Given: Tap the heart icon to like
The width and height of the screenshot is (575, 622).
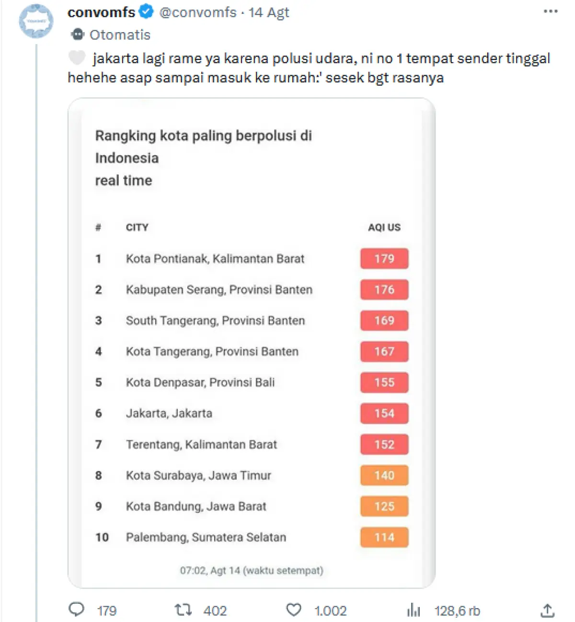Looking at the screenshot, I should pos(294,610).
